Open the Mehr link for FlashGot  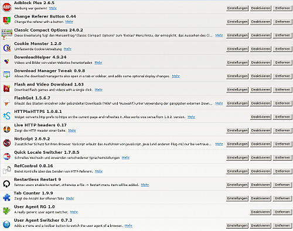(219, 104)
